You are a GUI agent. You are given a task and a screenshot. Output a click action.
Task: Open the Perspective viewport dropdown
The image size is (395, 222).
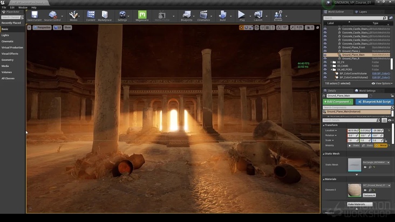point(42,27)
